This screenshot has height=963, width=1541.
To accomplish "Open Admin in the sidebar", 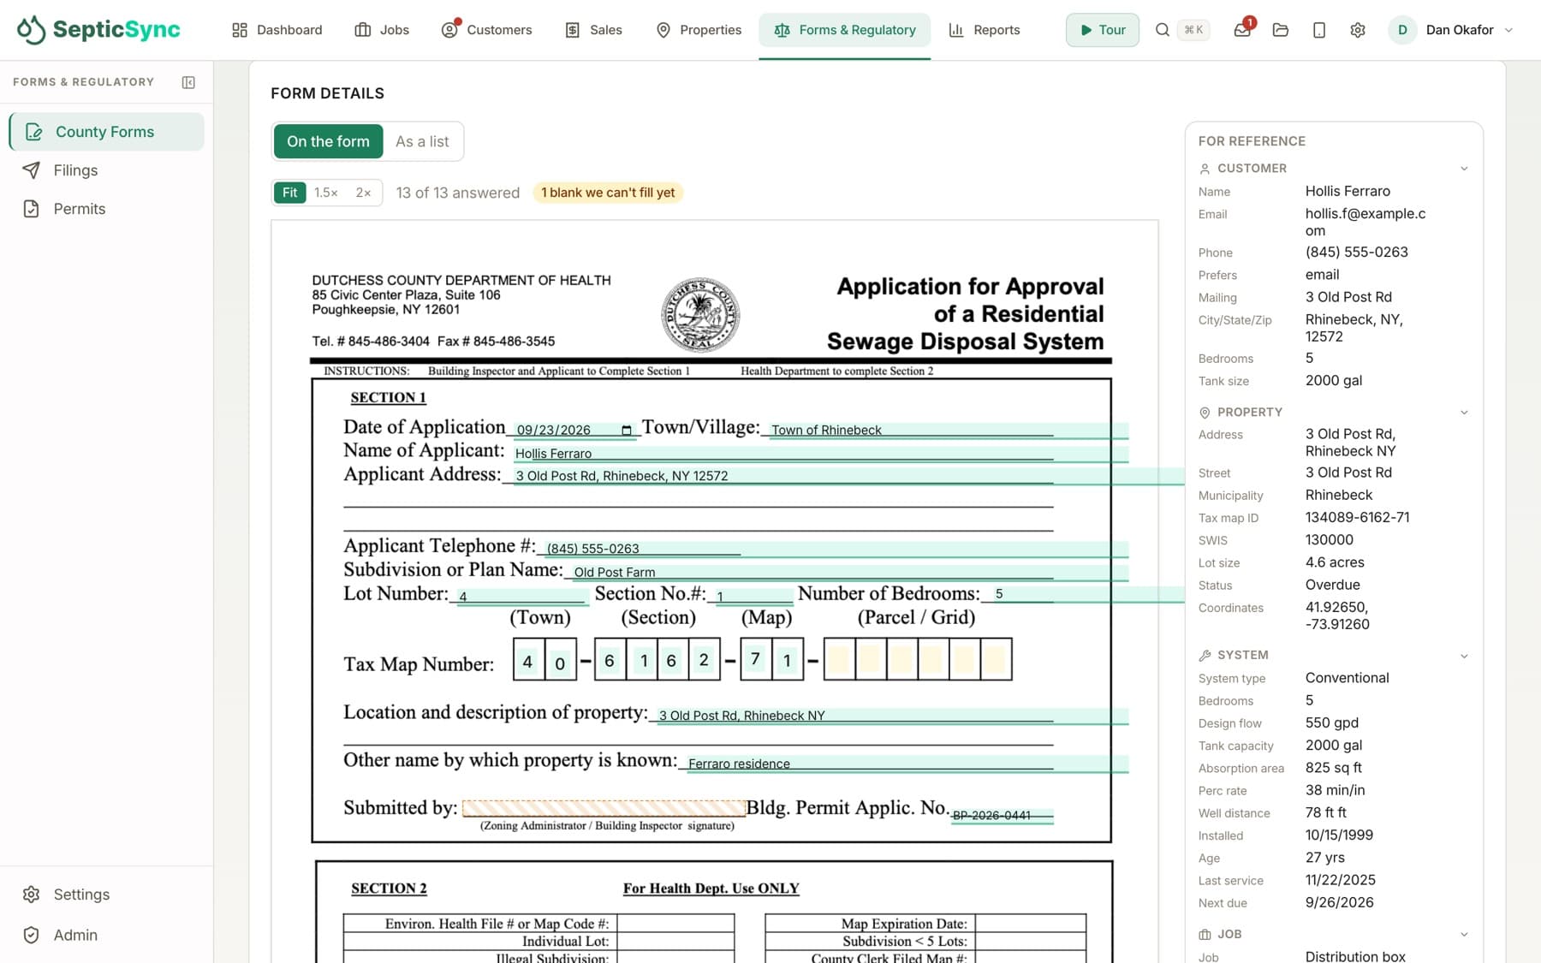I will 107,935.
